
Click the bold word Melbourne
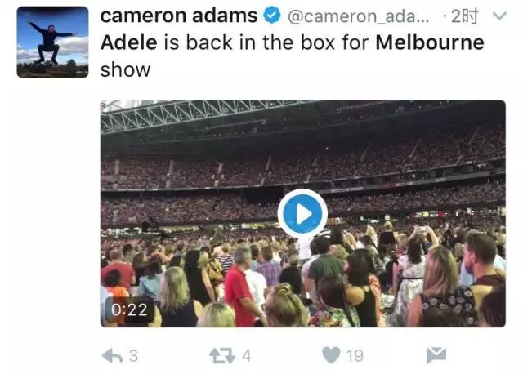point(430,42)
